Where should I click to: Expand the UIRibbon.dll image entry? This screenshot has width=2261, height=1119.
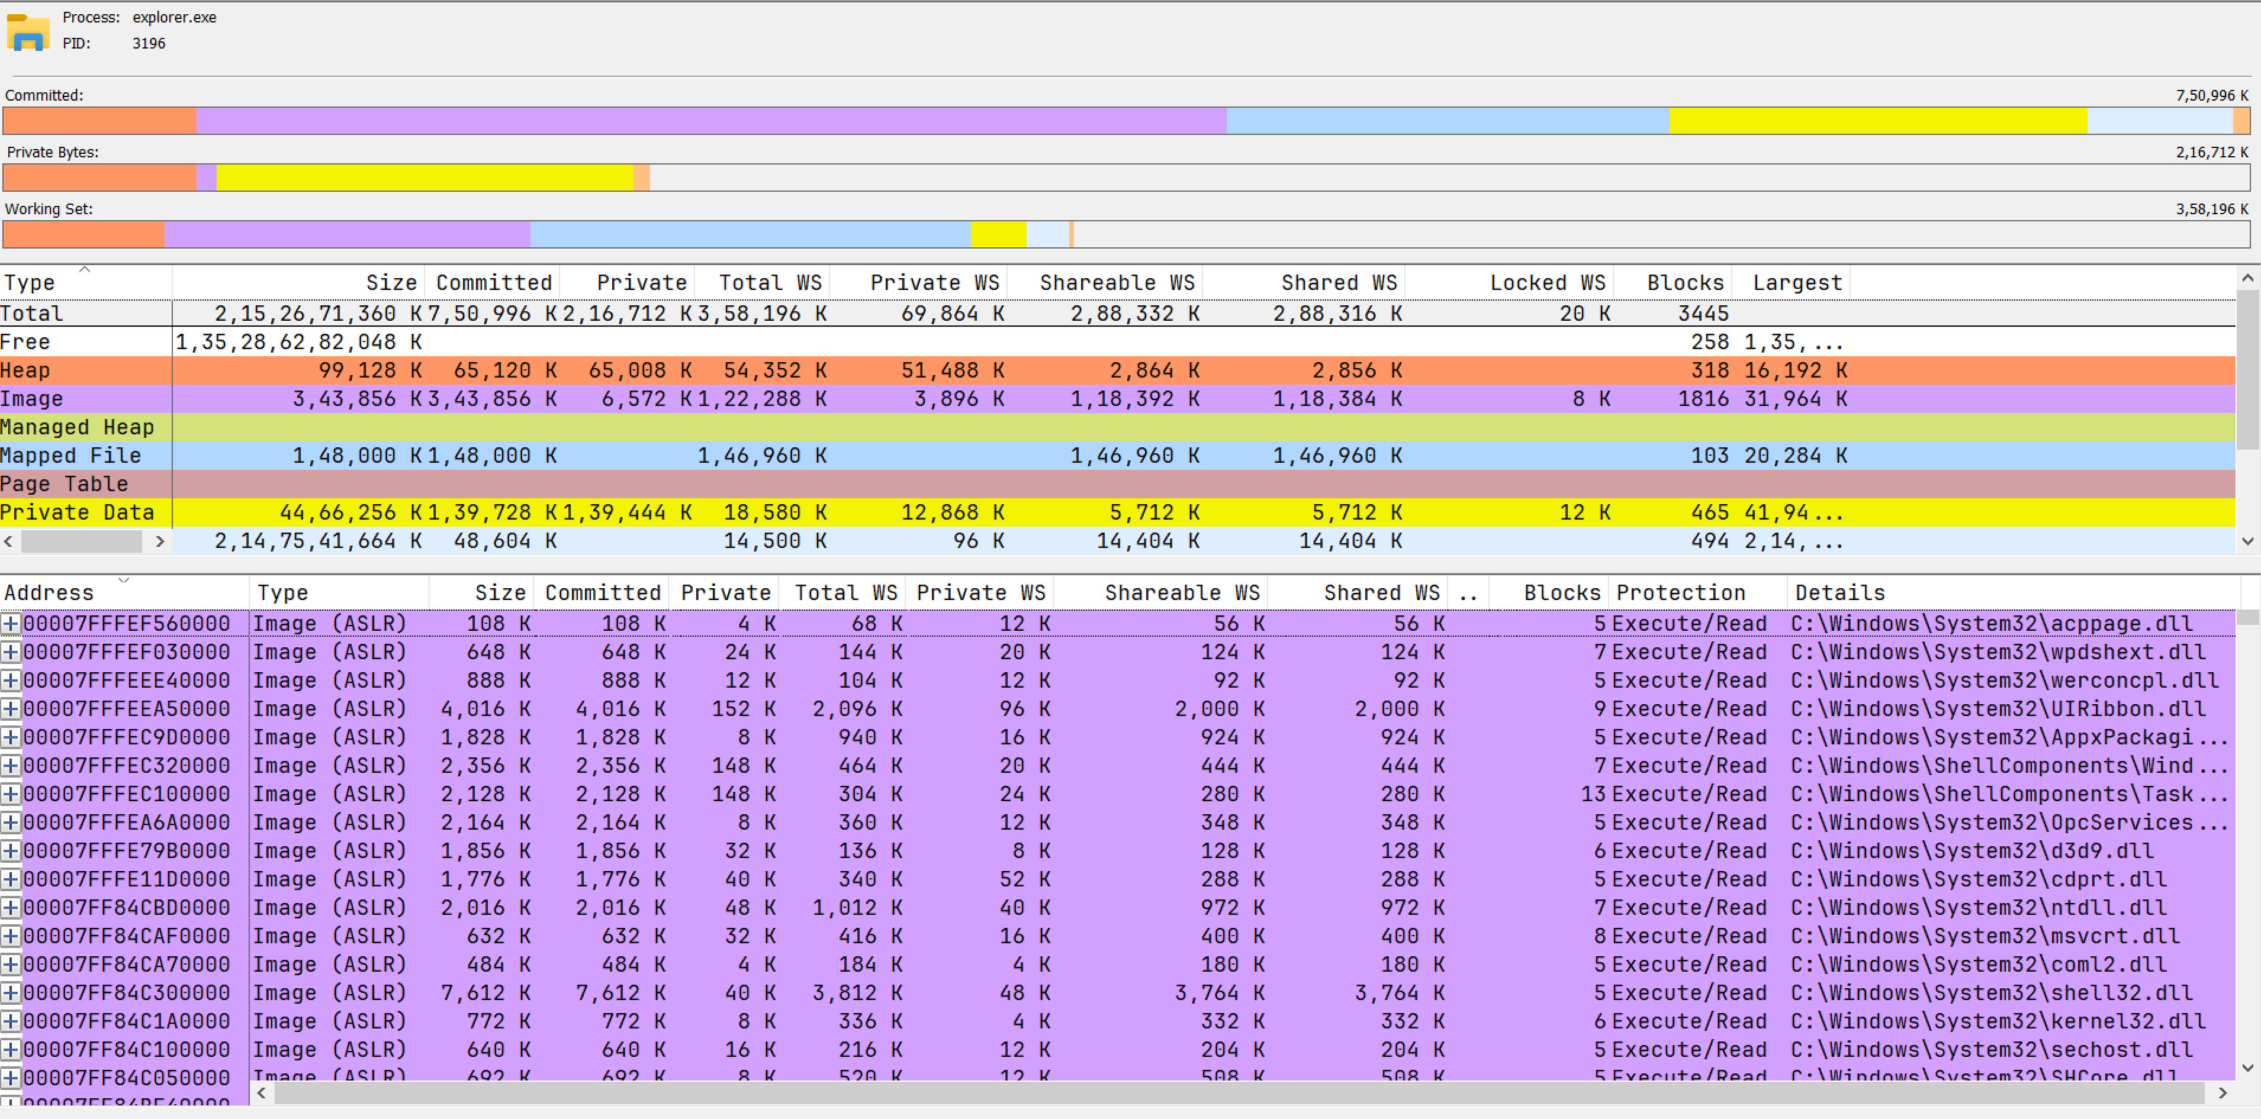[x=11, y=708]
